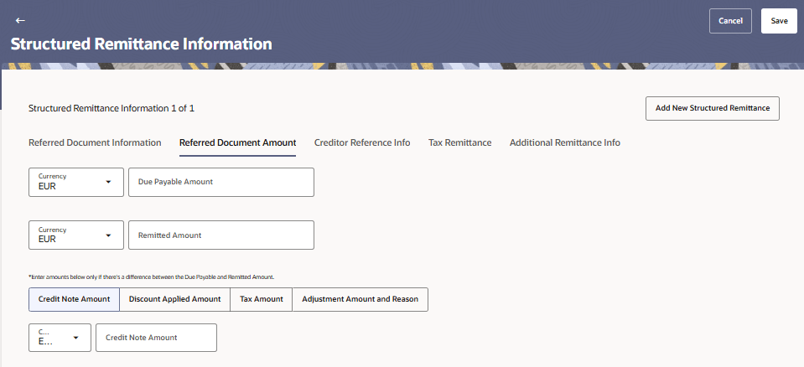
Task: Switch to Referred Document Information tab
Action: (x=95, y=142)
